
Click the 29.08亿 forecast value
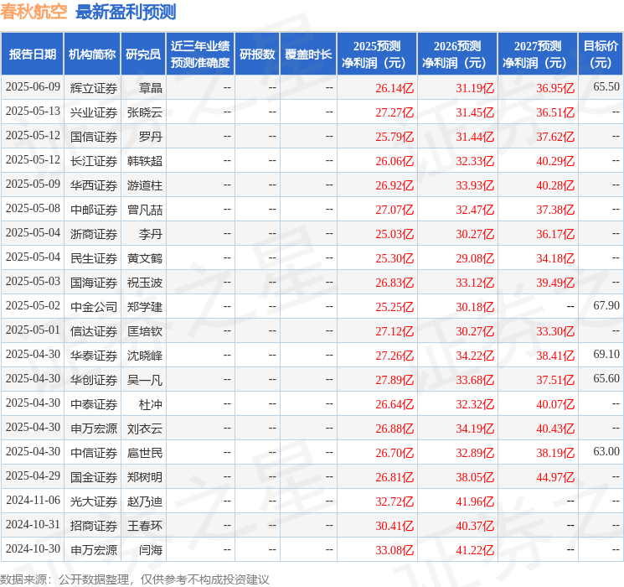coord(475,258)
